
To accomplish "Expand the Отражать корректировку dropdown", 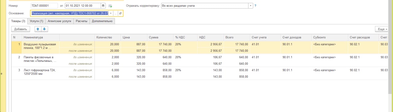I will click(251, 6).
